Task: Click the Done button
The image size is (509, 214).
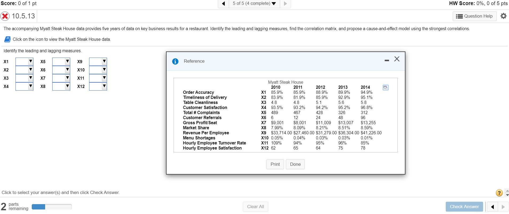Action: pyautogui.click(x=295, y=164)
